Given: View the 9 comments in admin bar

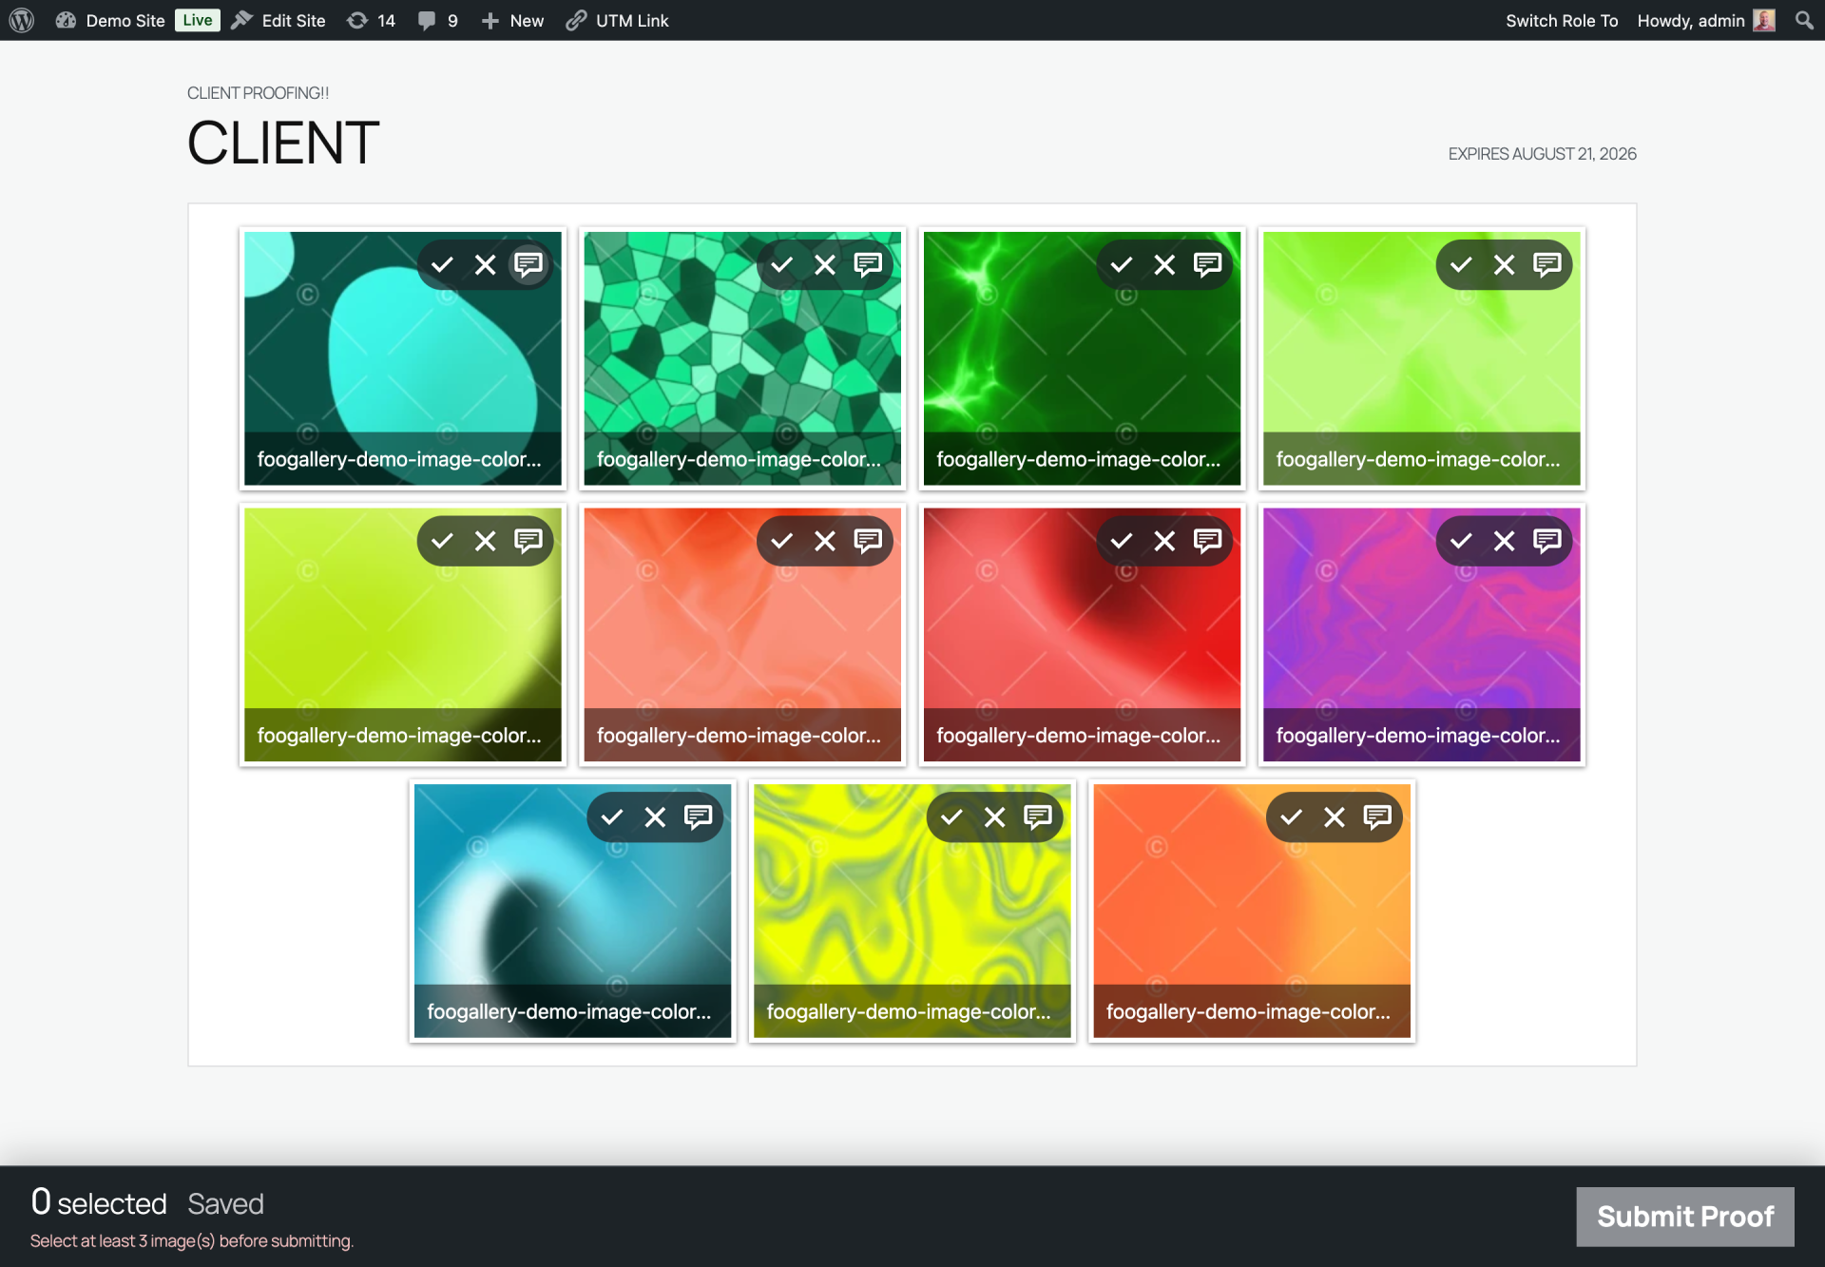Looking at the screenshot, I should click(438, 20).
